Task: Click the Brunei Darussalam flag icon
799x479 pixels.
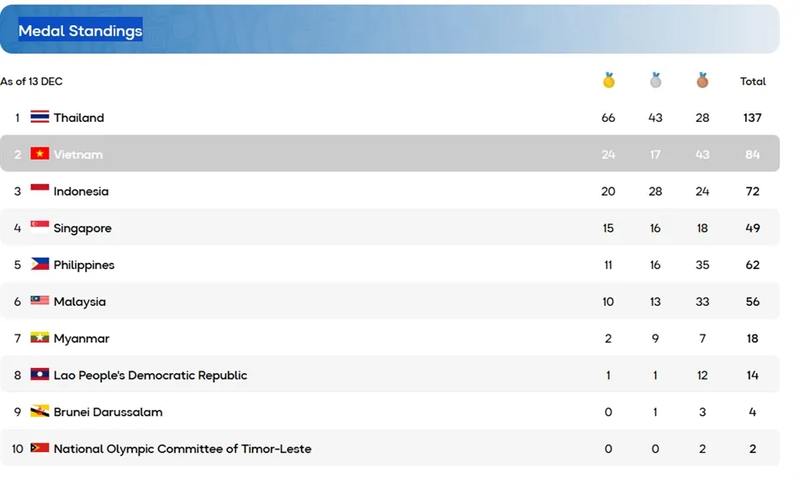Action: point(40,412)
